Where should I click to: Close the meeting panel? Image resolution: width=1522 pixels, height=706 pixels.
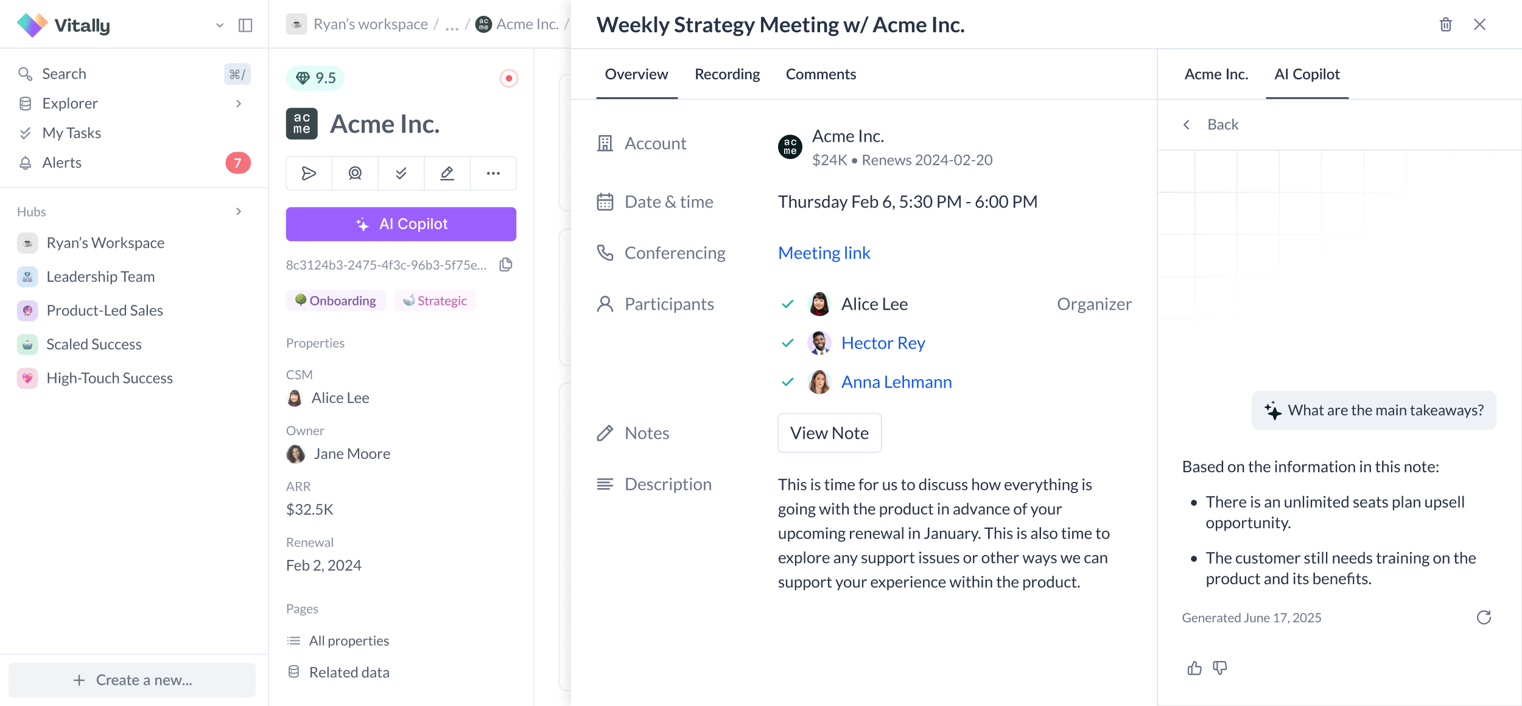1480,24
